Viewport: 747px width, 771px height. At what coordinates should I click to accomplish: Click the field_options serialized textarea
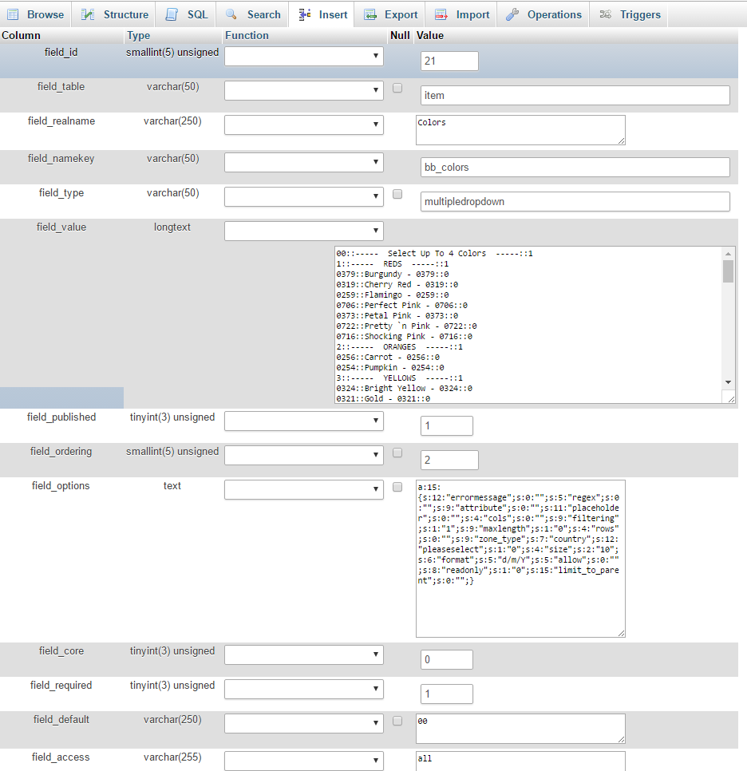point(520,559)
